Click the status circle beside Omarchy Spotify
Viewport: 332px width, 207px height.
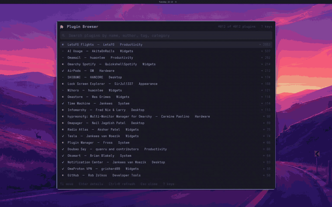[x=63, y=64]
